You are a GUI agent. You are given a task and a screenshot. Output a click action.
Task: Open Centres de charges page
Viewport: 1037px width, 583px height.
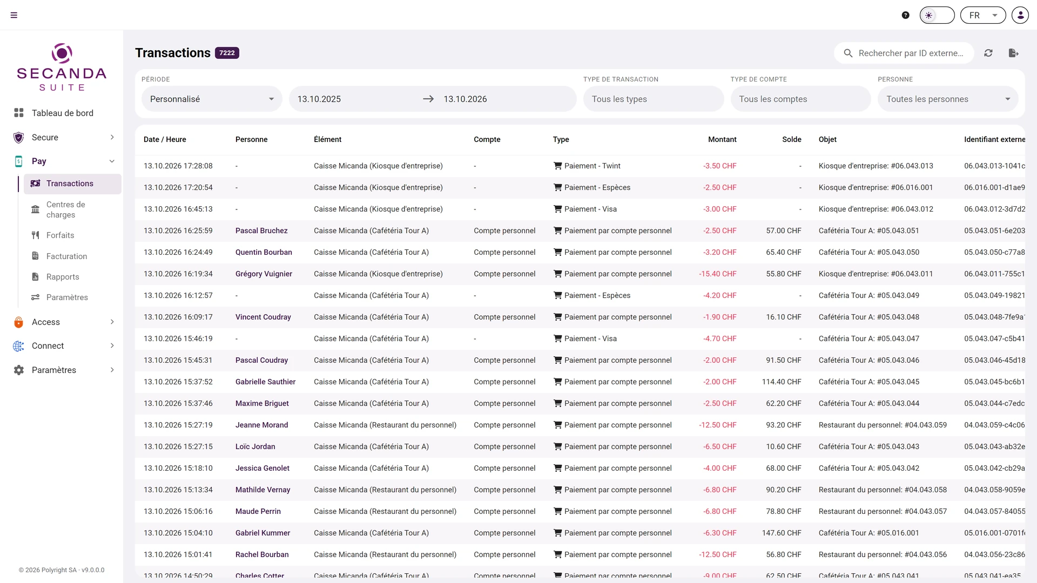click(72, 209)
